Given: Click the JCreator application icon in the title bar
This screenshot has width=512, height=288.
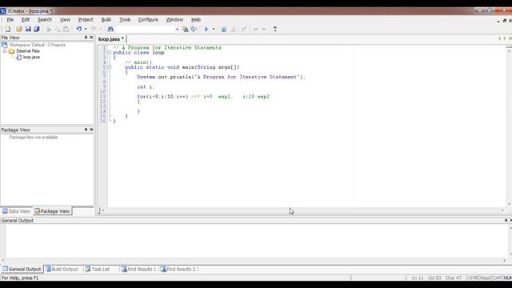Looking at the screenshot, I should click(3, 10).
